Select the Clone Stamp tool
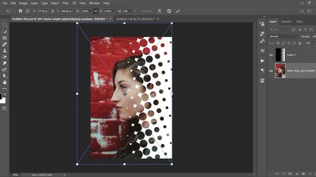The width and height of the screenshot is (316, 177). (x=4, y=51)
